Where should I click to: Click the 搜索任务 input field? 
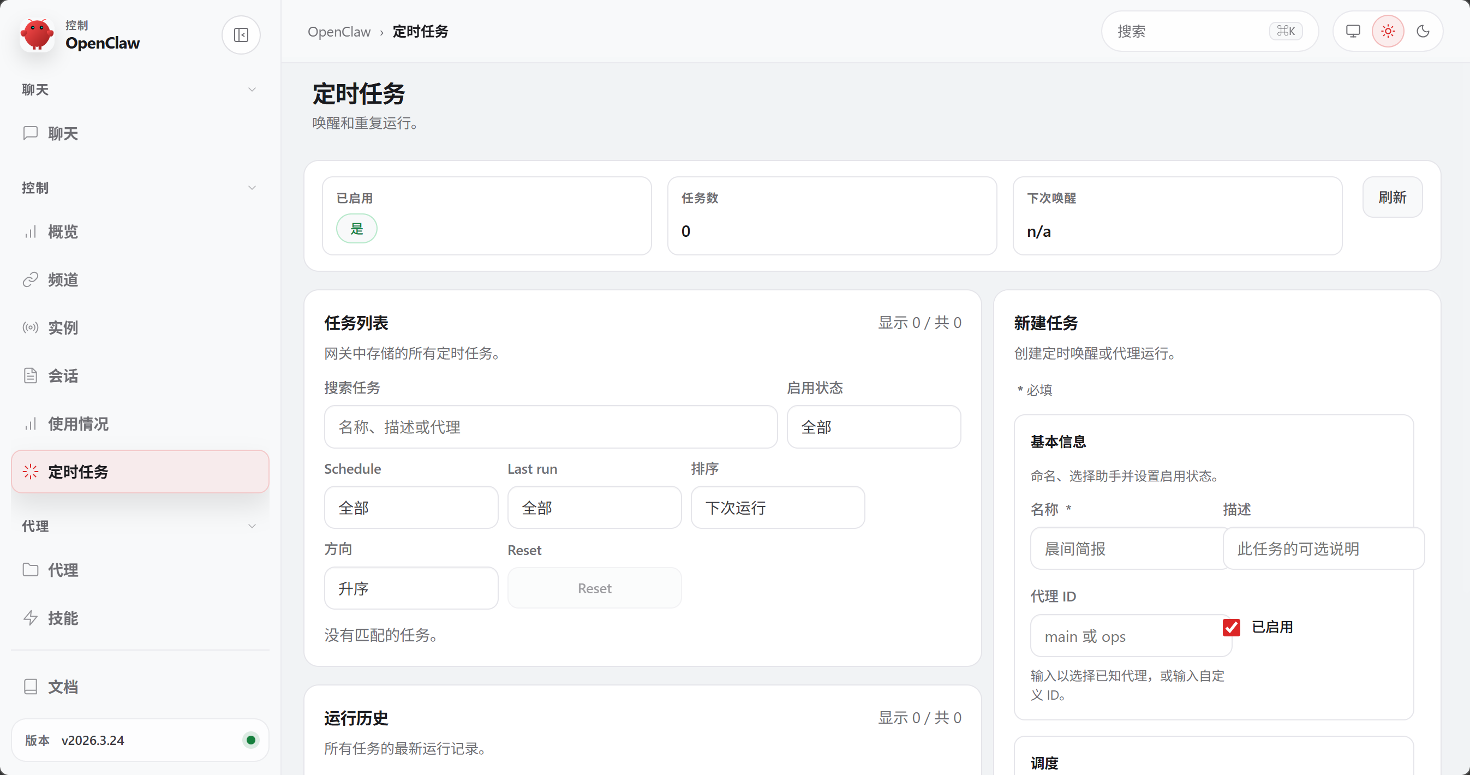point(550,427)
